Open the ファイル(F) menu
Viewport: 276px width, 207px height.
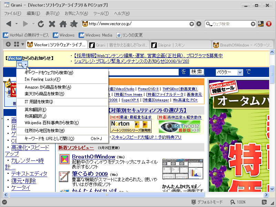click(12, 13)
